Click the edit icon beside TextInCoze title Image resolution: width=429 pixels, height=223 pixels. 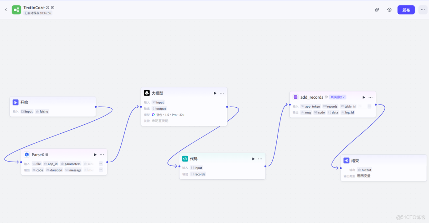click(x=53, y=7)
